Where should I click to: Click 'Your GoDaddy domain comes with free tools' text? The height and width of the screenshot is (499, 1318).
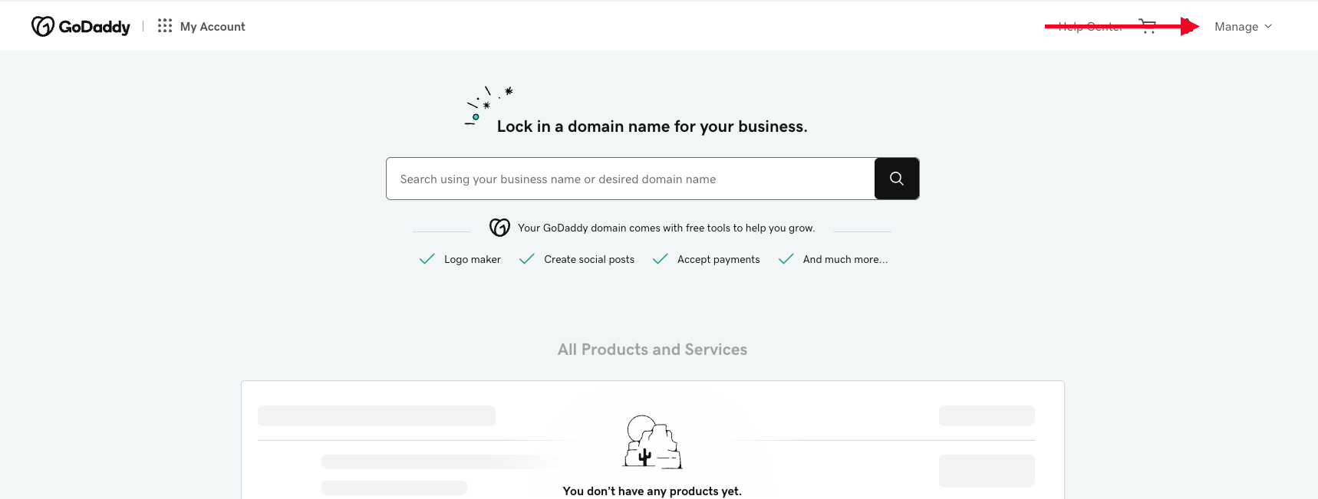pyautogui.click(x=666, y=228)
